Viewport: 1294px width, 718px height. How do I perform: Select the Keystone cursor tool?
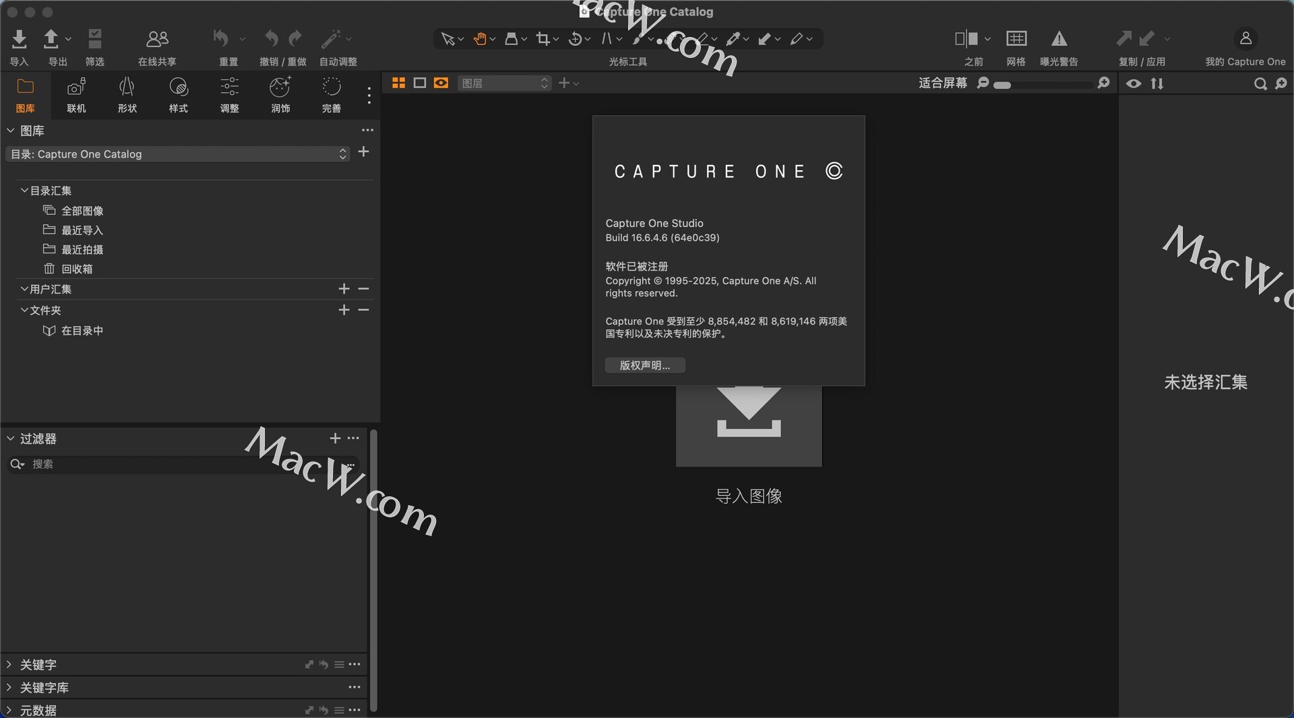point(607,39)
